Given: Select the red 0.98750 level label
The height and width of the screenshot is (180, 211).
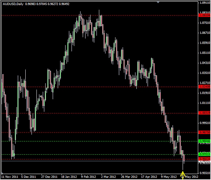Looking at the screenshot, I should (x=205, y=132).
